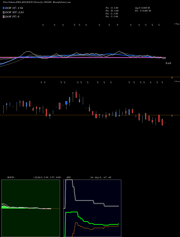Select the 'DOW PT: 0' legend label
The height and width of the screenshot is (237, 180).
pyautogui.click(x=12, y=17)
